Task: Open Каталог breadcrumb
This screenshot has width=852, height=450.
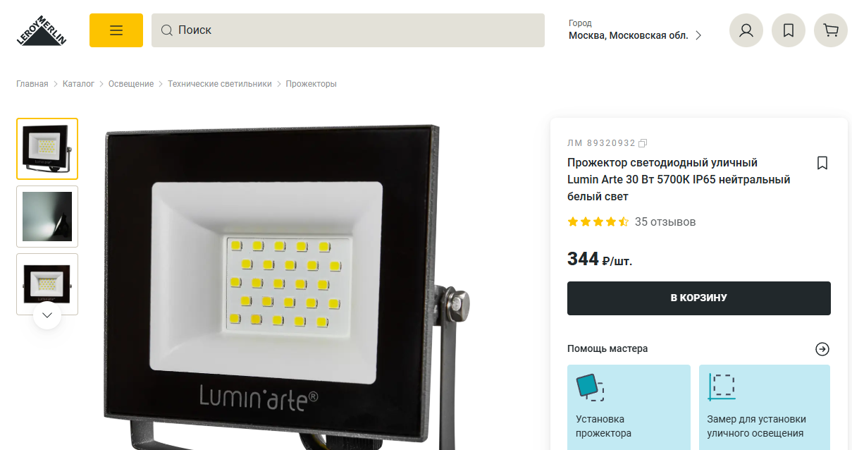Action: [x=78, y=84]
